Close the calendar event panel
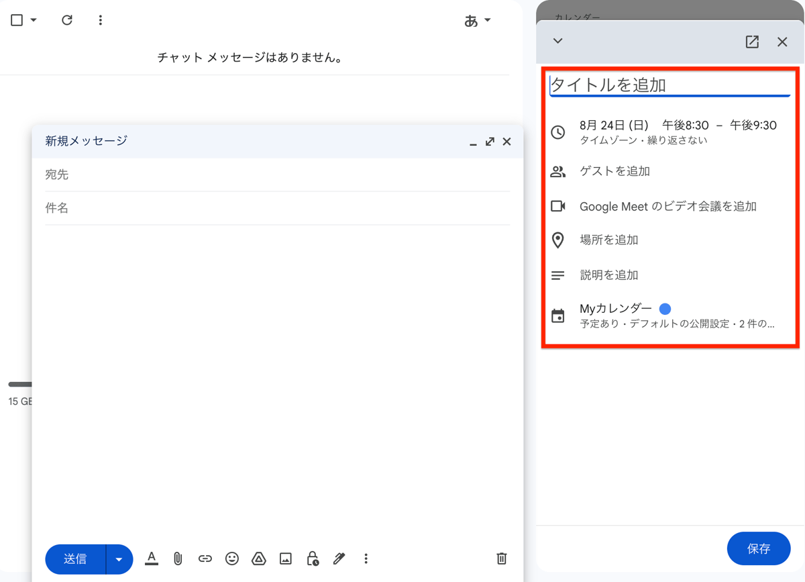This screenshot has width=805, height=582. point(782,42)
